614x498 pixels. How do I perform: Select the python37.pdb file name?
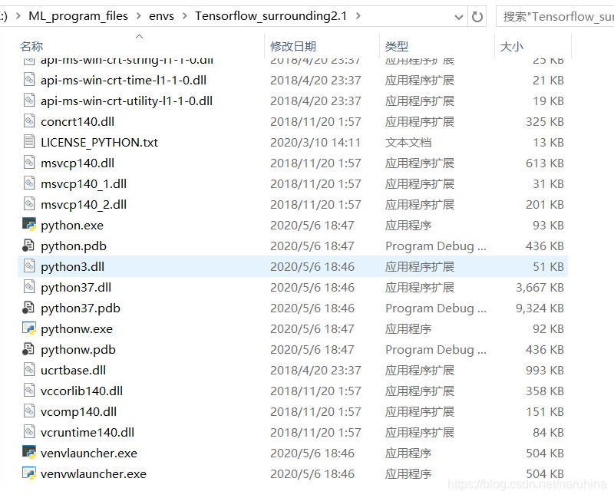coord(81,308)
